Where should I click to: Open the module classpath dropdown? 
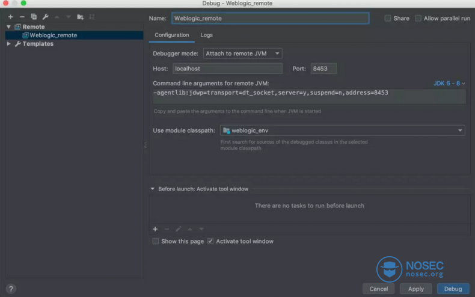tap(342, 130)
